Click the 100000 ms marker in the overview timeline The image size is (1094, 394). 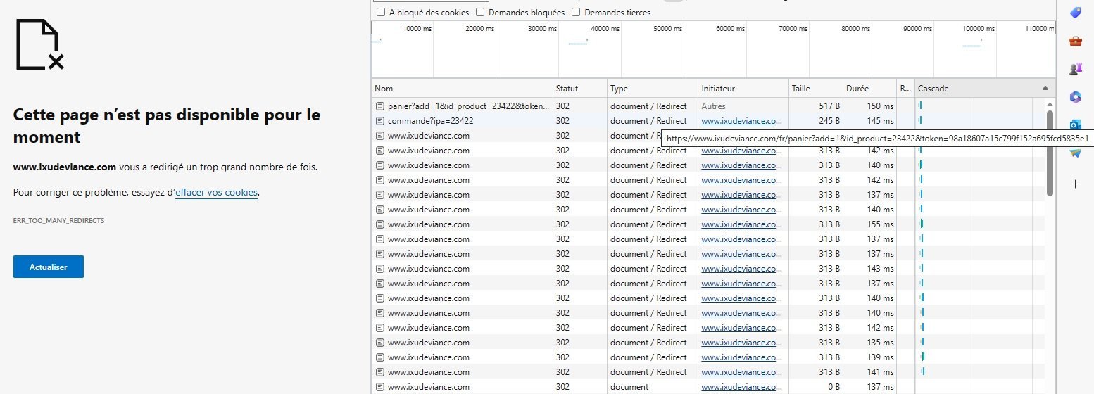click(x=978, y=29)
